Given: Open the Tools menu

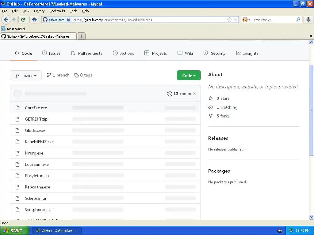Looking at the screenshot, I should (x=74, y=11).
